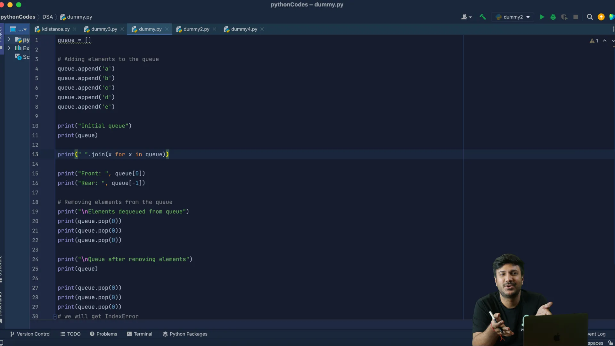Click the Debug bug icon

click(553, 17)
